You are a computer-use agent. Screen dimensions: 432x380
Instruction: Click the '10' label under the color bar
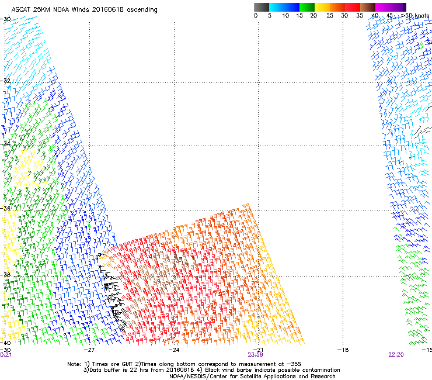pyautogui.click(x=285, y=16)
